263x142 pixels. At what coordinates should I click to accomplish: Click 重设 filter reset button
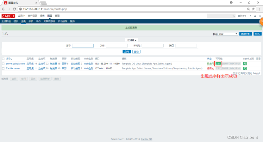coord(136,52)
